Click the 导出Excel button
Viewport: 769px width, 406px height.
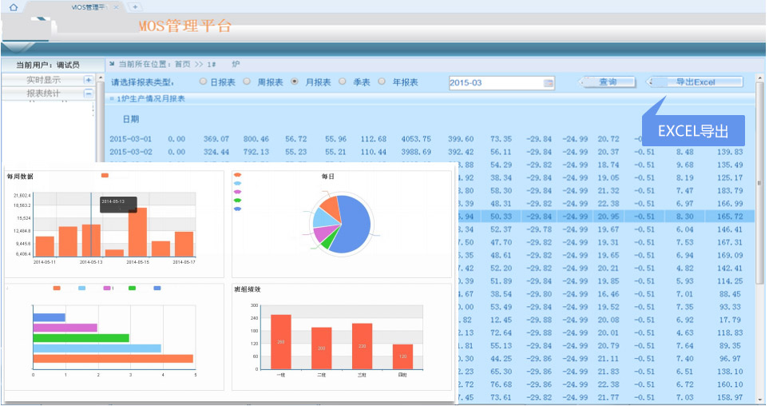coord(695,82)
